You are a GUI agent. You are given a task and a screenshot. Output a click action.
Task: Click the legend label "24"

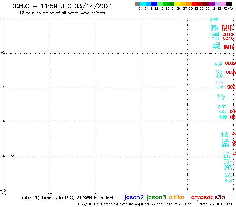coord(179,8)
